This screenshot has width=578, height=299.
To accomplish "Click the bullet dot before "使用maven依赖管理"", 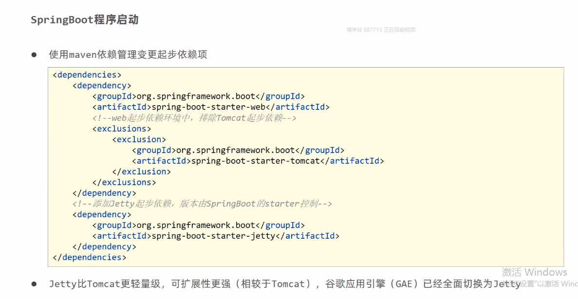I will pyautogui.click(x=34, y=54).
